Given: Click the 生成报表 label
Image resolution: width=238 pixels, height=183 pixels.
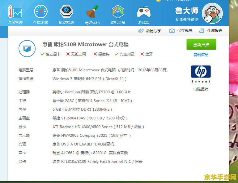Looking at the screenshot, I should point(215,31).
